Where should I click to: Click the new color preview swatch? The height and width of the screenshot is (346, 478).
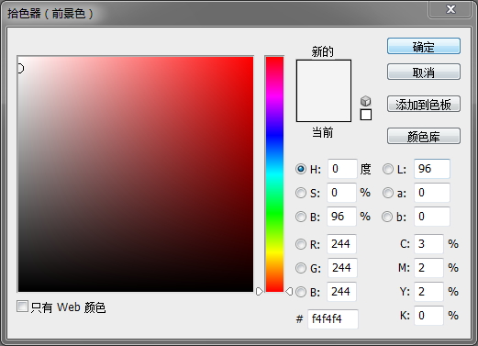[324, 75]
